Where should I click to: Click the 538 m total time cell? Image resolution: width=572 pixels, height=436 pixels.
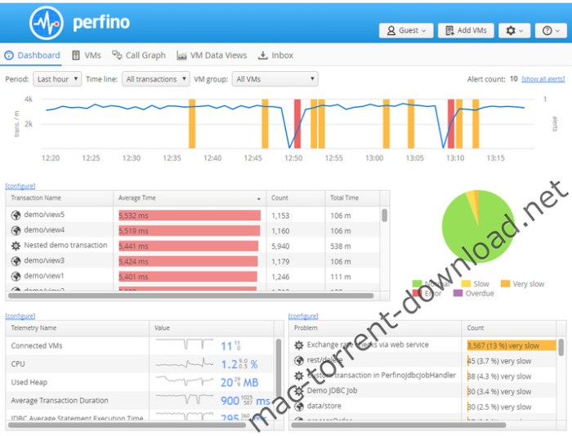point(341,247)
